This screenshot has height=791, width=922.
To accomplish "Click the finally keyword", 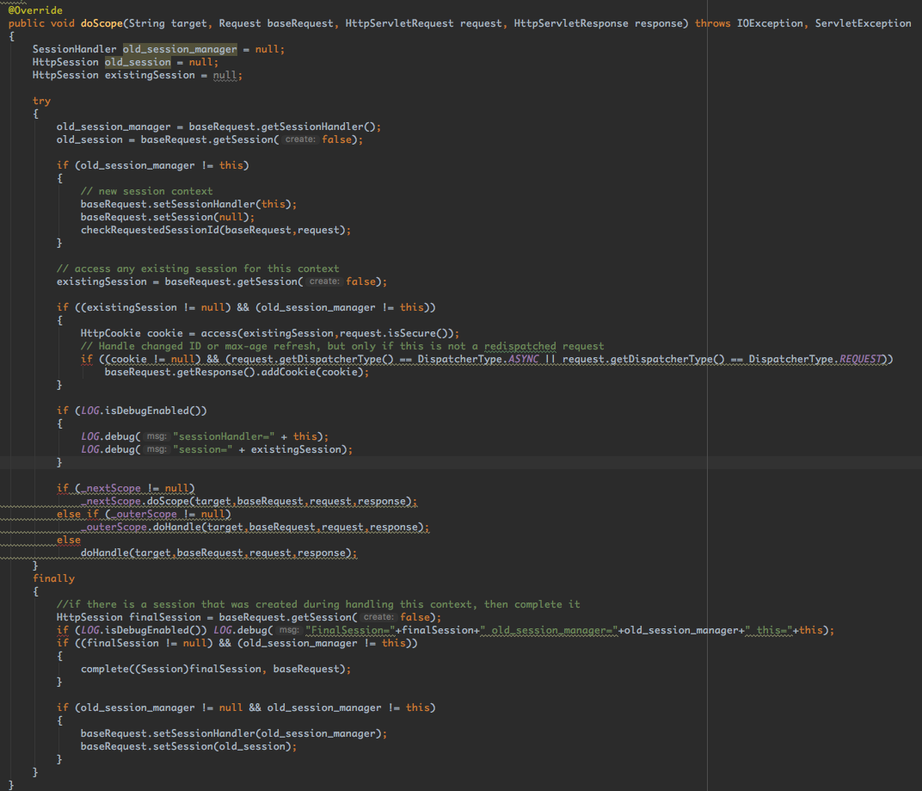I will pos(53,578).
